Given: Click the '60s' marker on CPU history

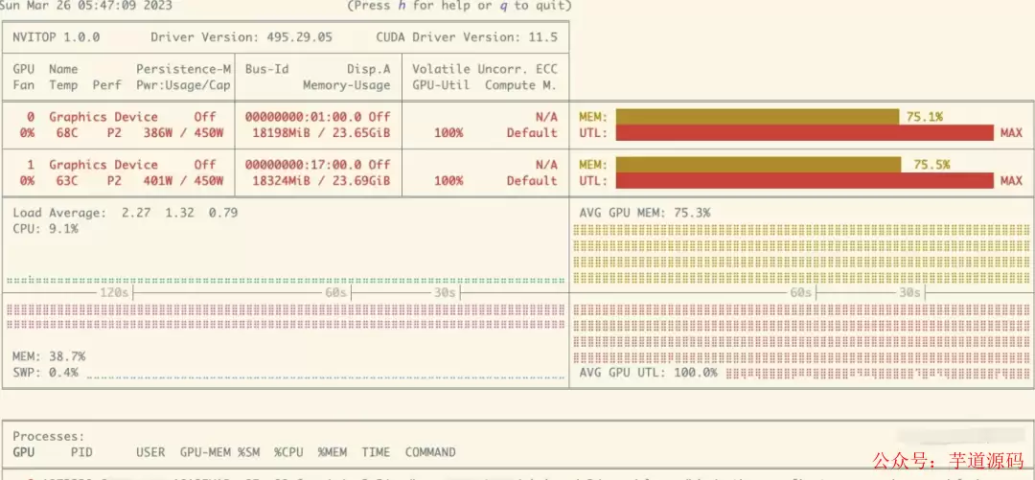Looking at the screenshot, I should [336, 292].
